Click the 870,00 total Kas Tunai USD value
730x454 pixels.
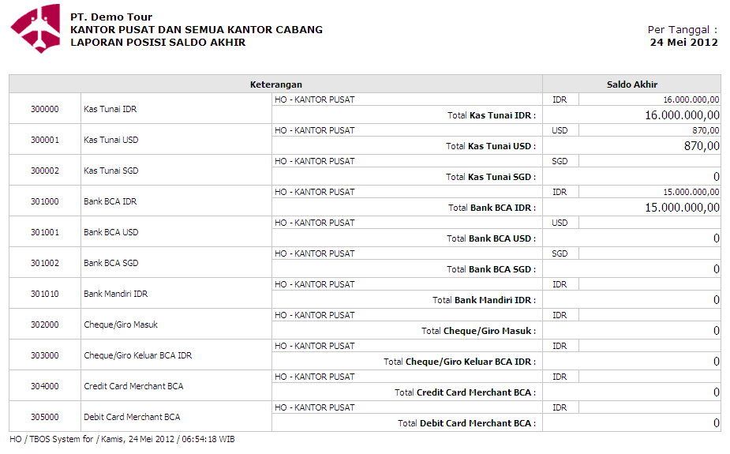coord(702,146)
